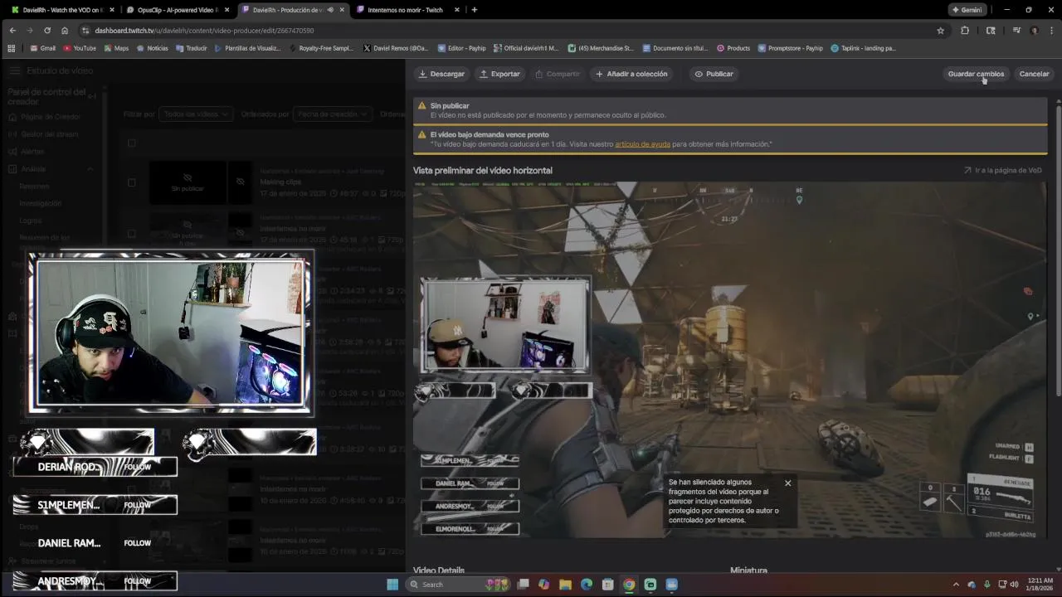Check the first Intentemos no morir video checkbox

(x=131, y=234)
